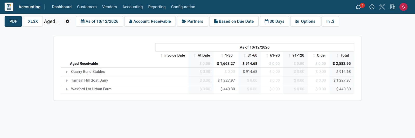Open the Customers menu

click(87, 7)
